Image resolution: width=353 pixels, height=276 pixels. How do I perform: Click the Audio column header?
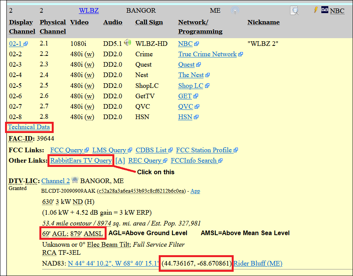tap(112, 22)
